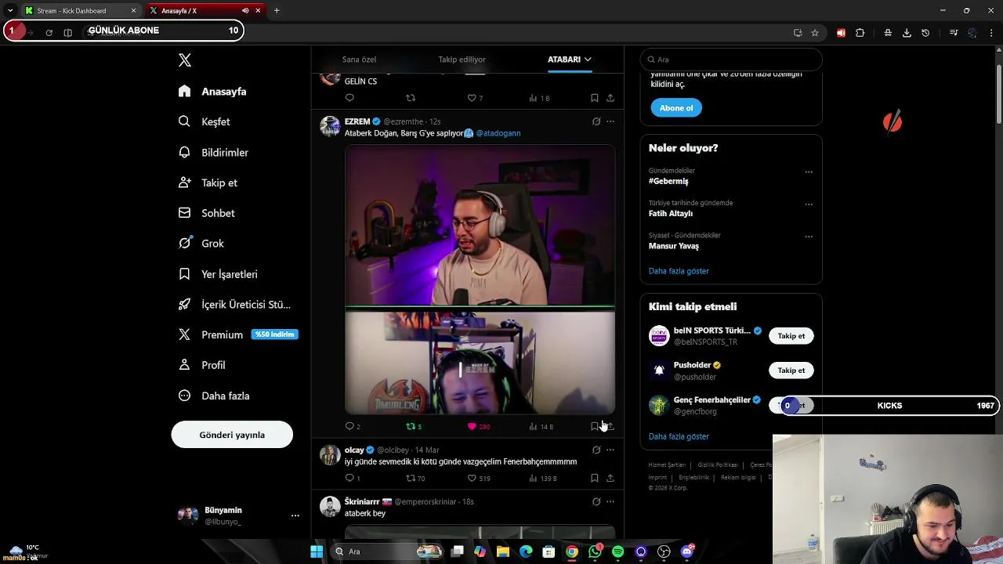The width and height of the screenshot is (1003, 564).
Task: Open Discord from the taskbar
Action: pos(687,551)
